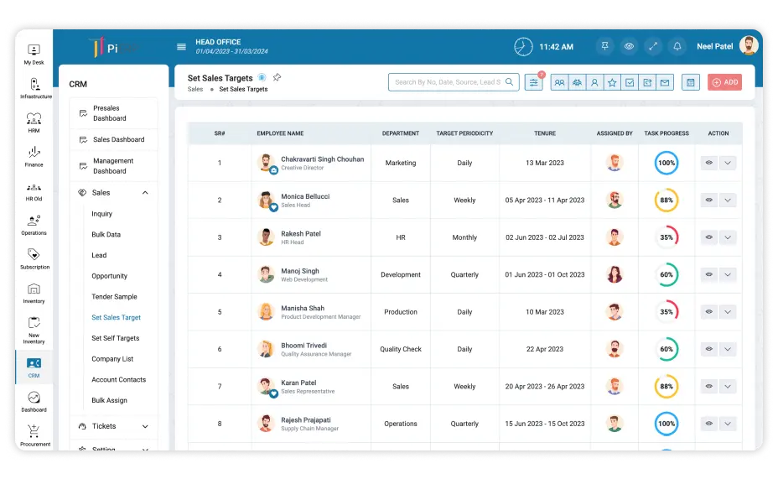Open action dropdown for Monica Bellucci
The image size is (778, 479).
(x=728, y=200)
